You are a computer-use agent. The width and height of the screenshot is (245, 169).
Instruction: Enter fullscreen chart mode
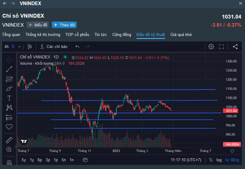[222, 46]
